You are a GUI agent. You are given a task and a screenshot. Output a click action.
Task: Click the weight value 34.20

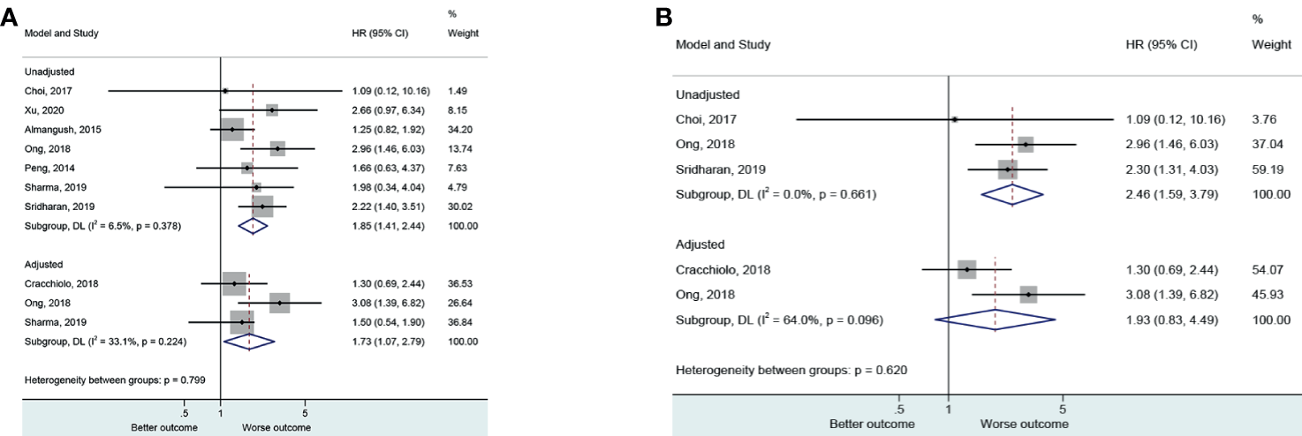coord(462,130)
